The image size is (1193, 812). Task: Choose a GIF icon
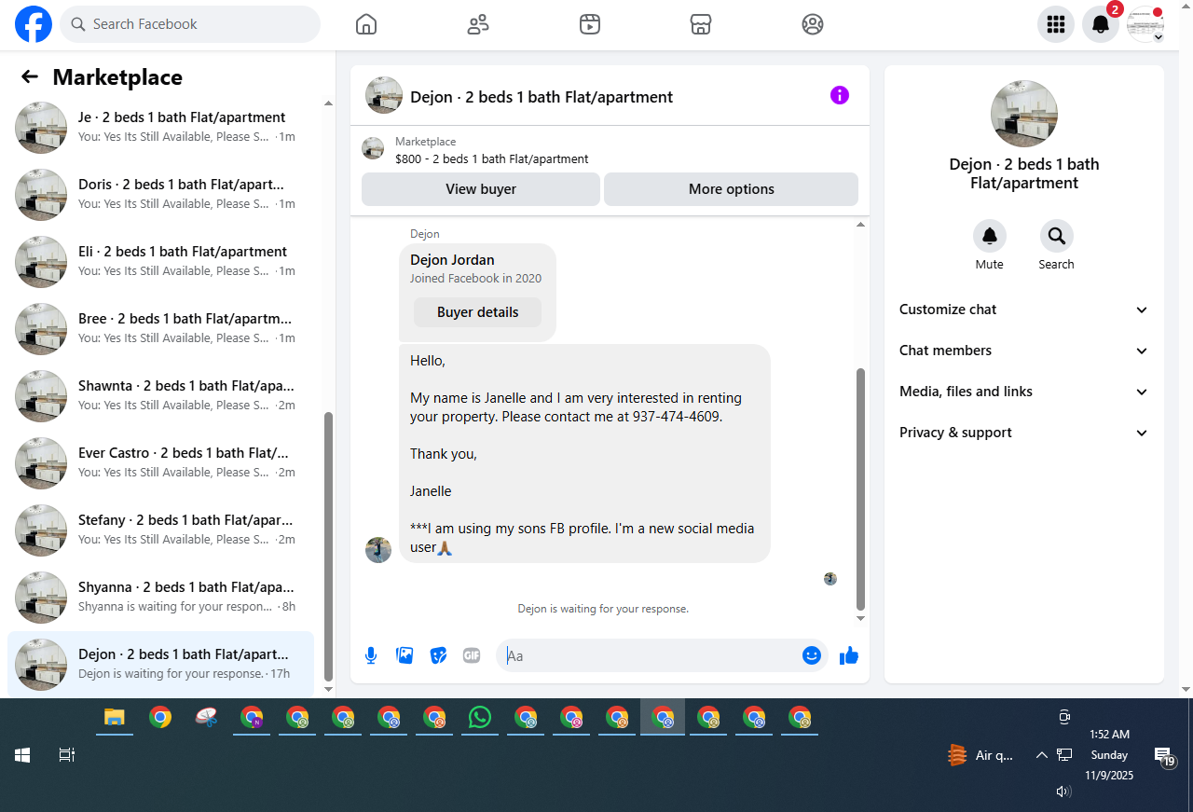click(x=472, y=655)
